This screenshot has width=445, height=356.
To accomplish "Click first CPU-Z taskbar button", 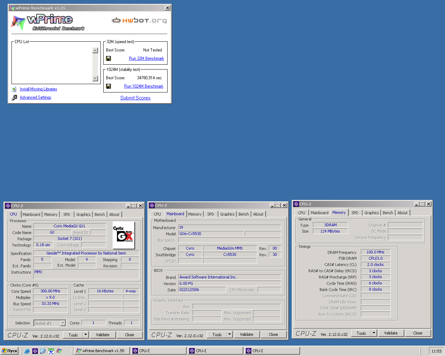I will tap(159, 351).
